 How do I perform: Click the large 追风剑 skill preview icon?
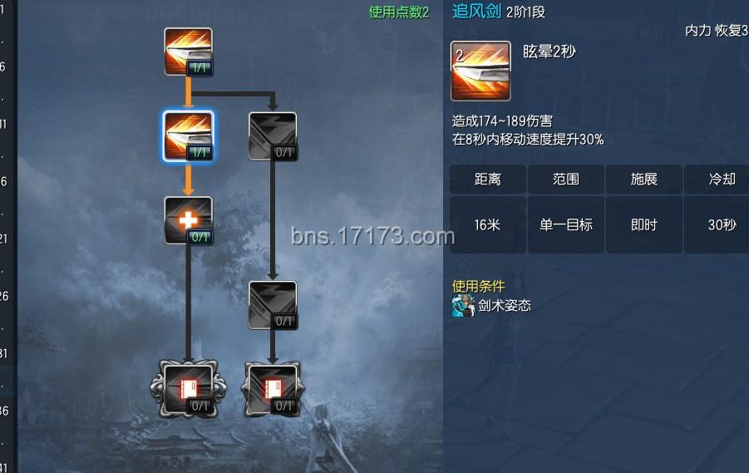(480, 71)
